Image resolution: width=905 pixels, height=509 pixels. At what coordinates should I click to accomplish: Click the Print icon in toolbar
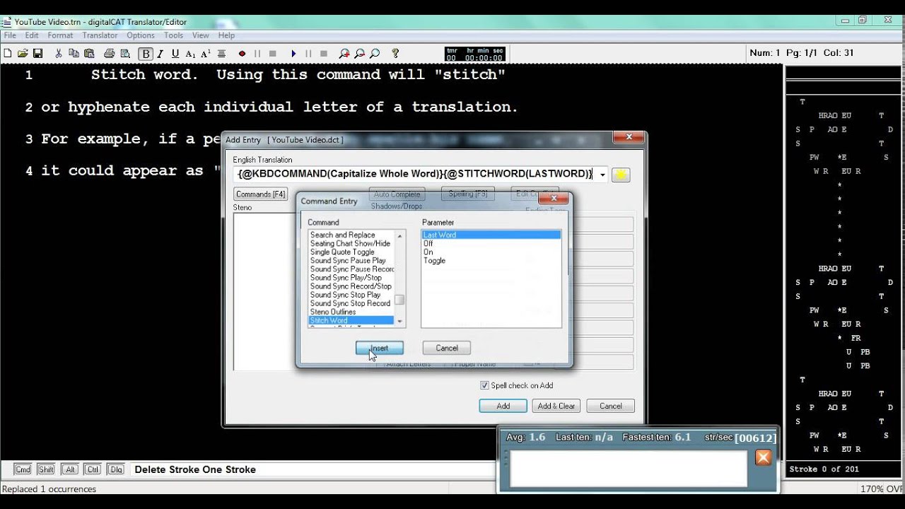point(109,54)
